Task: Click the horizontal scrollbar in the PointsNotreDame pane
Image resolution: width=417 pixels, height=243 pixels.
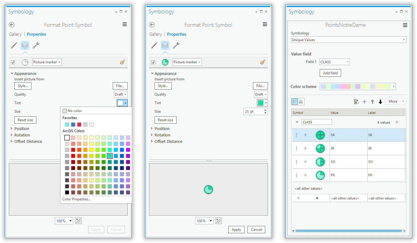Action: click(349, 231)
